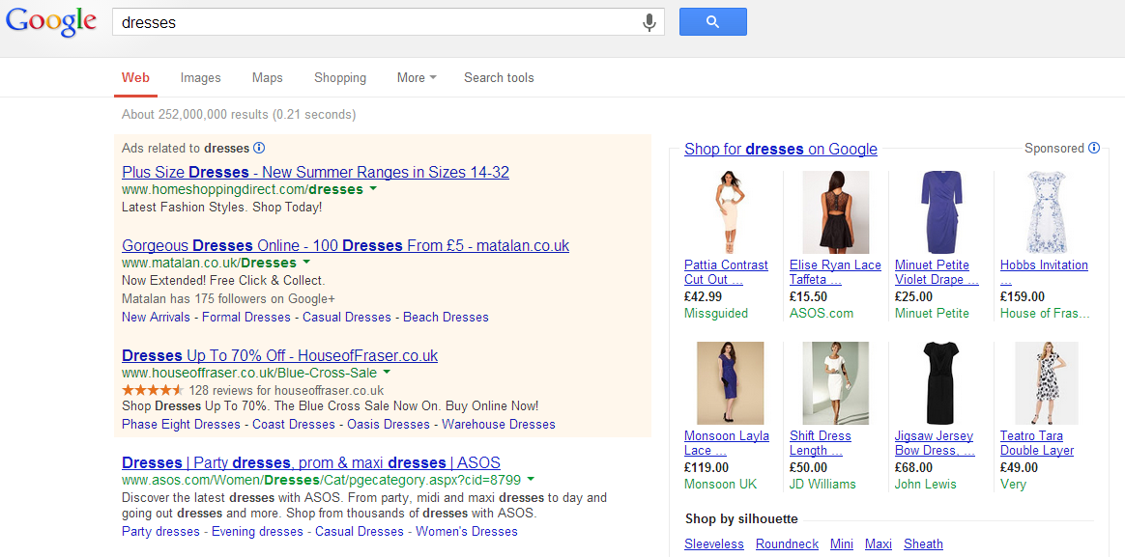Open ASOS "Women's Dresses" sitelink
This screenshot has width=1125, height=557.
coord(467,532)
